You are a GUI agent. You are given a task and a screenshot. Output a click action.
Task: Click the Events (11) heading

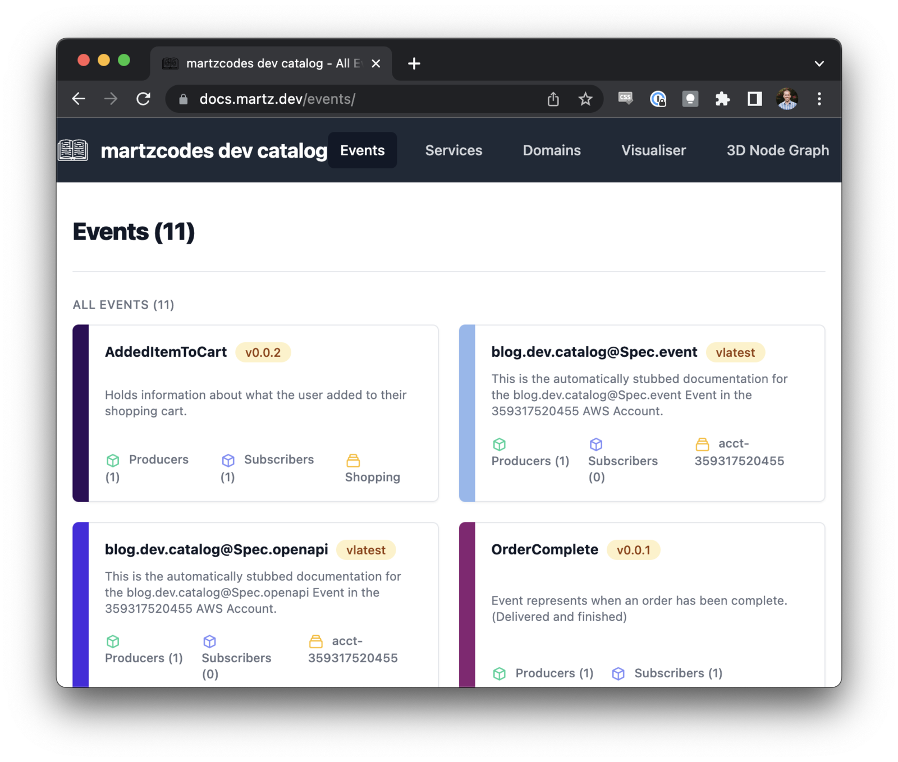click(134, 232)
